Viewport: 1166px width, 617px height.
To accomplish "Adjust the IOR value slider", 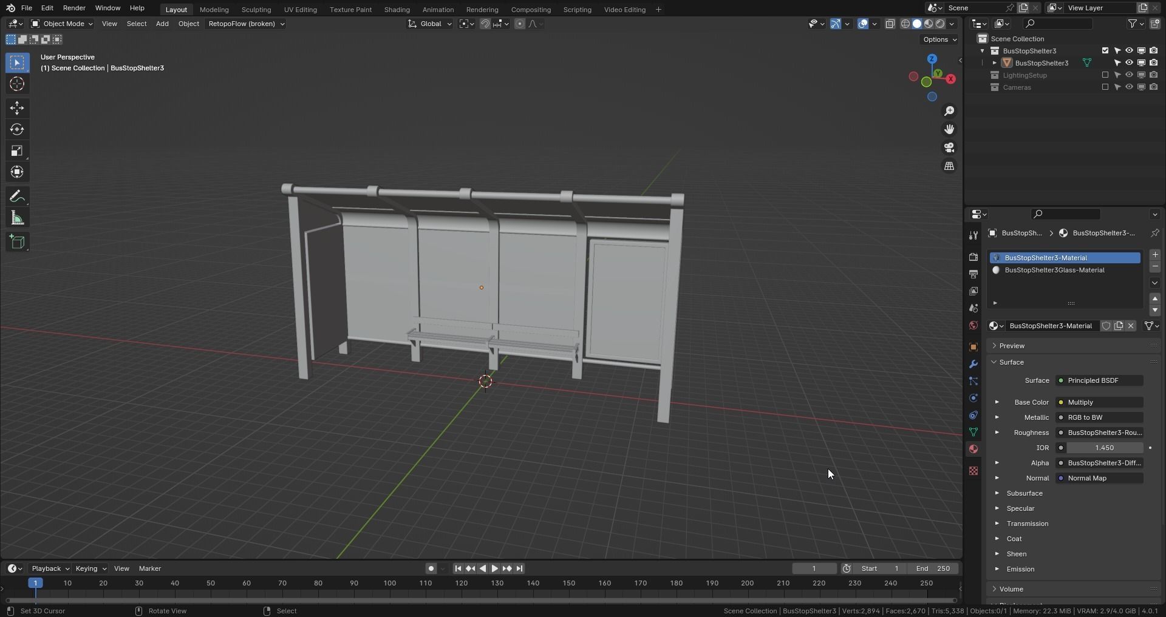I will point(1104,448).
